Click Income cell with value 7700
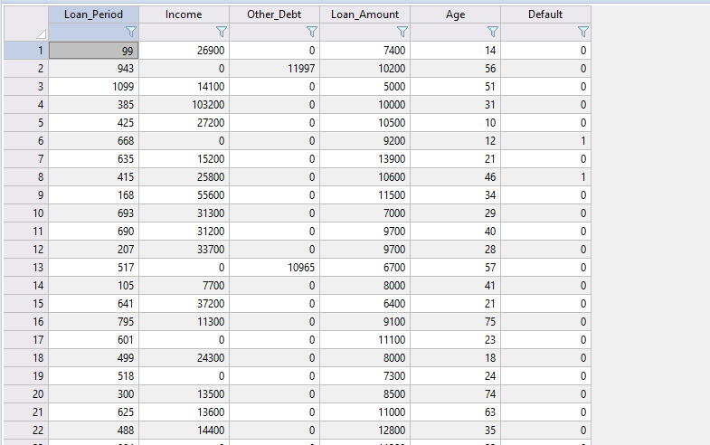The image size is (710, 445). pos(184,286)
